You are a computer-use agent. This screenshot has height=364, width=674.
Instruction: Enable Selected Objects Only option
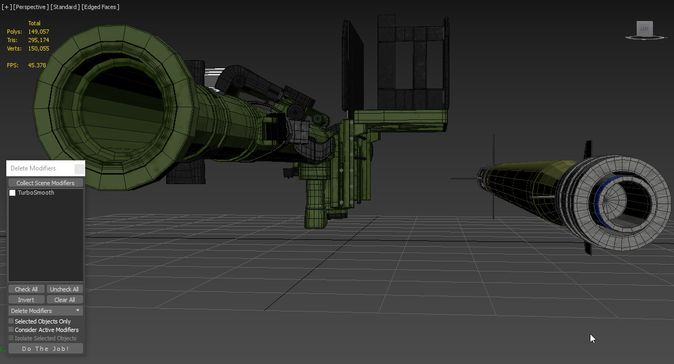click(x=11, y=321)
